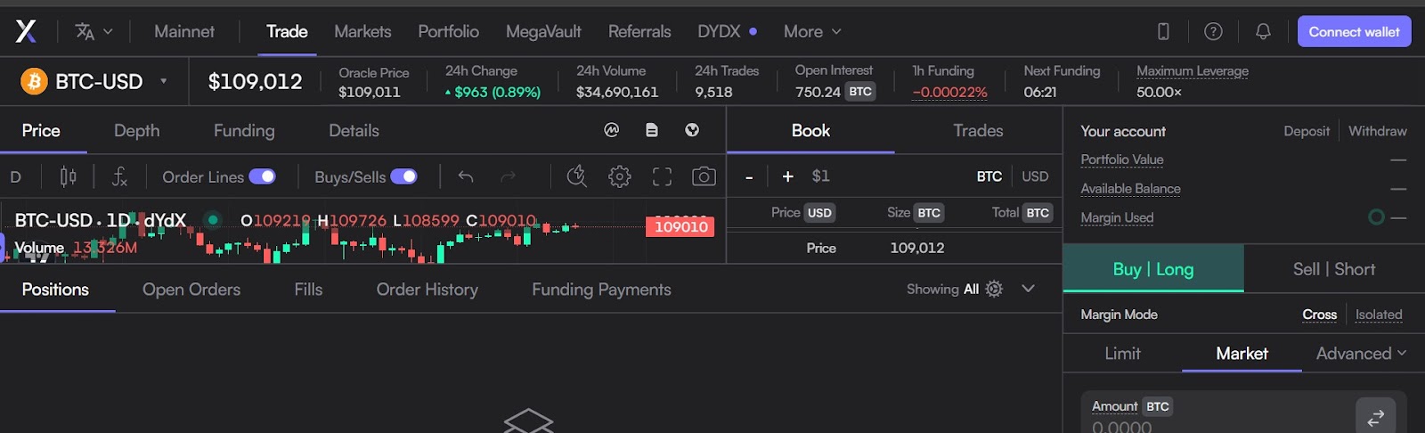This screenshot has width=1425, height=433.
Task: Open the whitepaper document icon
Action: (652, 130)
